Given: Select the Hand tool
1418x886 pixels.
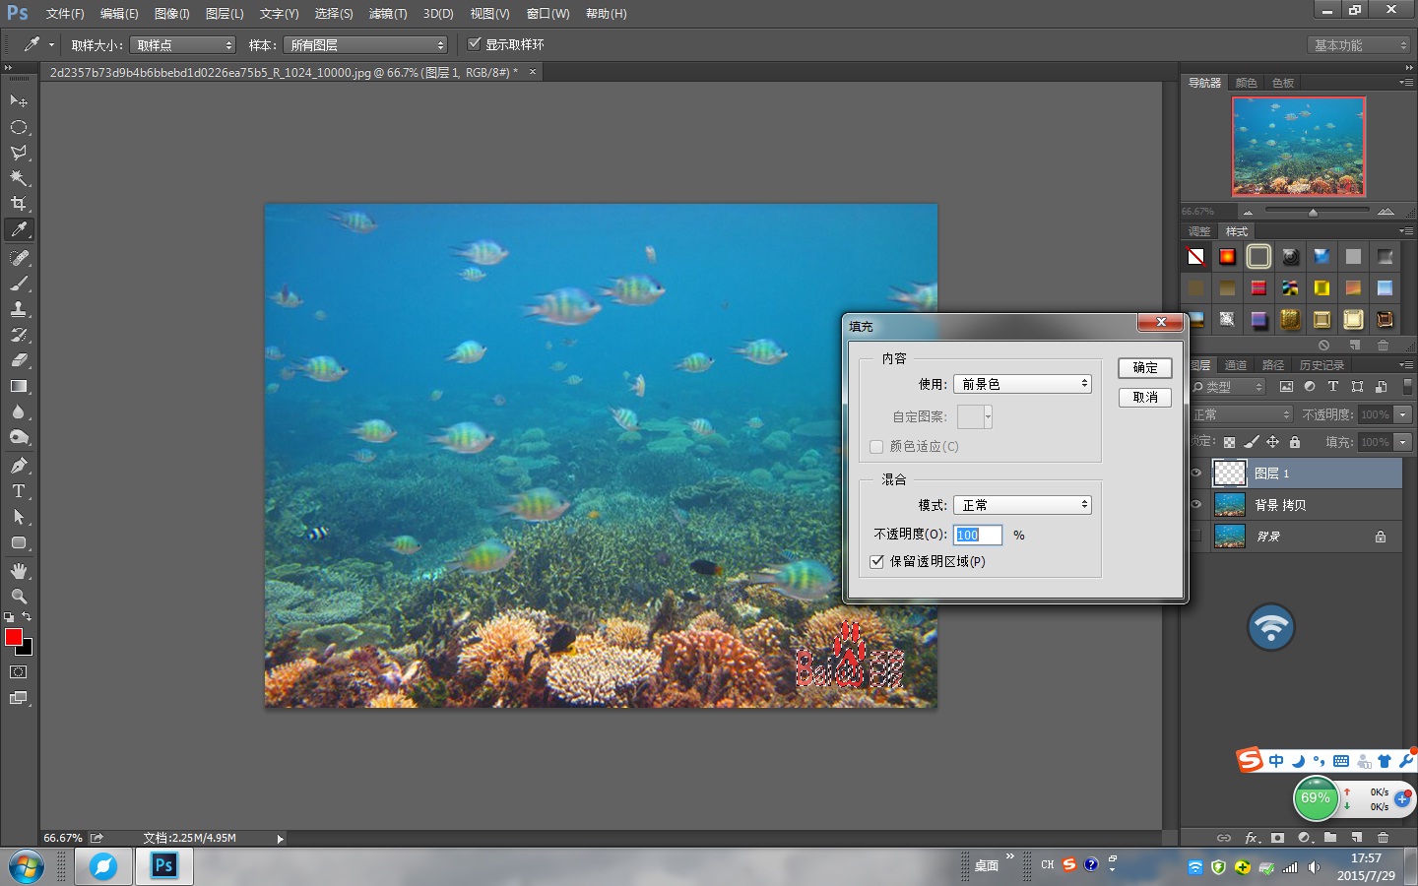Looking at the screenshot, I should coord(19,571).
